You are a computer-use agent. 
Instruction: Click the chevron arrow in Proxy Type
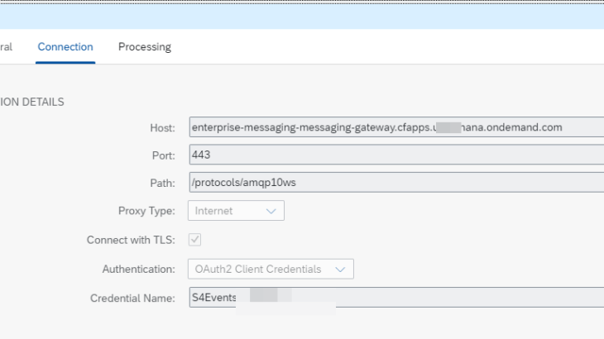[x=271, y=212]
